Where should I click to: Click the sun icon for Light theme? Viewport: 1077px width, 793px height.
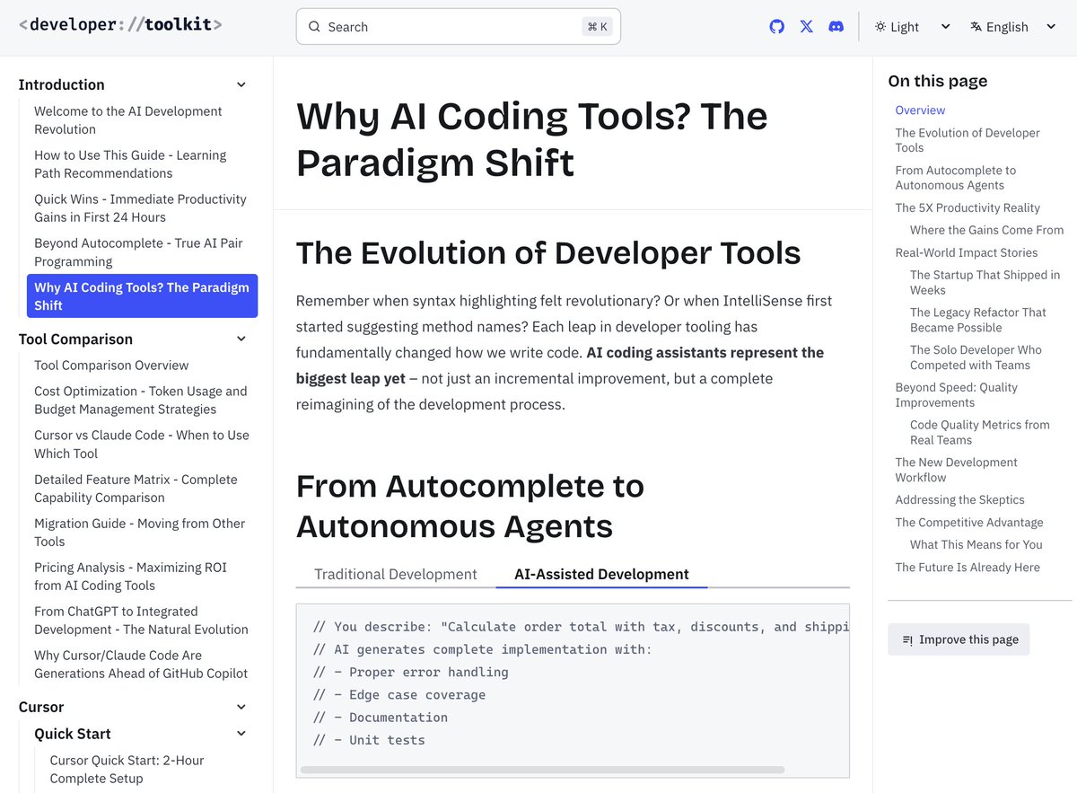point(880,27)
